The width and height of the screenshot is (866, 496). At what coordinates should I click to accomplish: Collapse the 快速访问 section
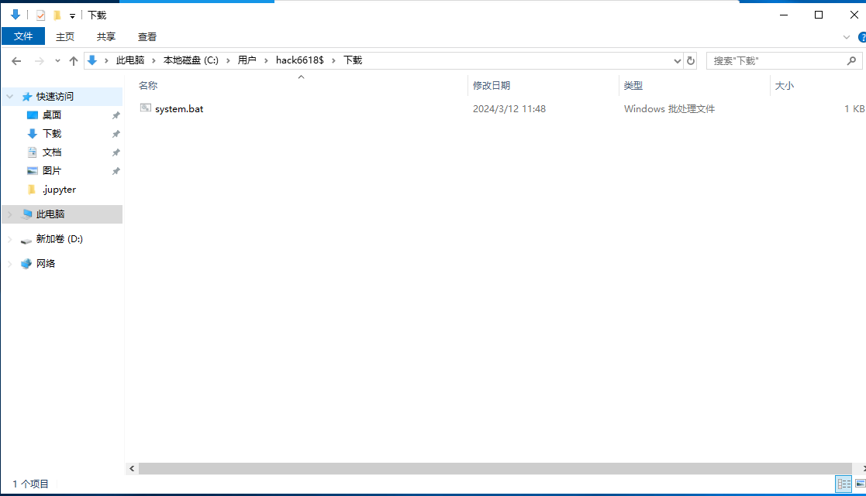[x=9, y=97]
